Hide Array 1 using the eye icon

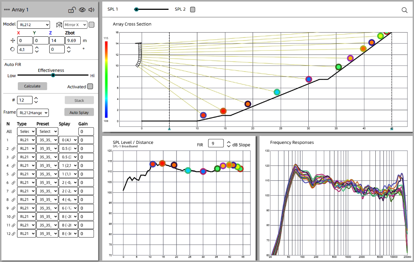82,10
